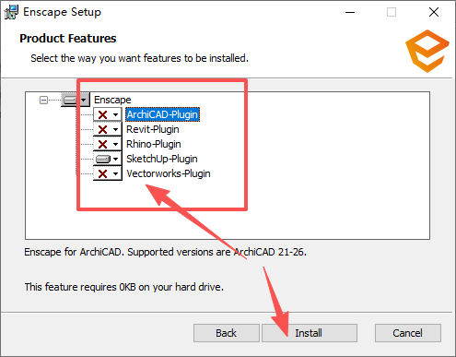
Task: Click the hard drive icon beside SketchUp-Plugin
Action: tap(103, 159)
